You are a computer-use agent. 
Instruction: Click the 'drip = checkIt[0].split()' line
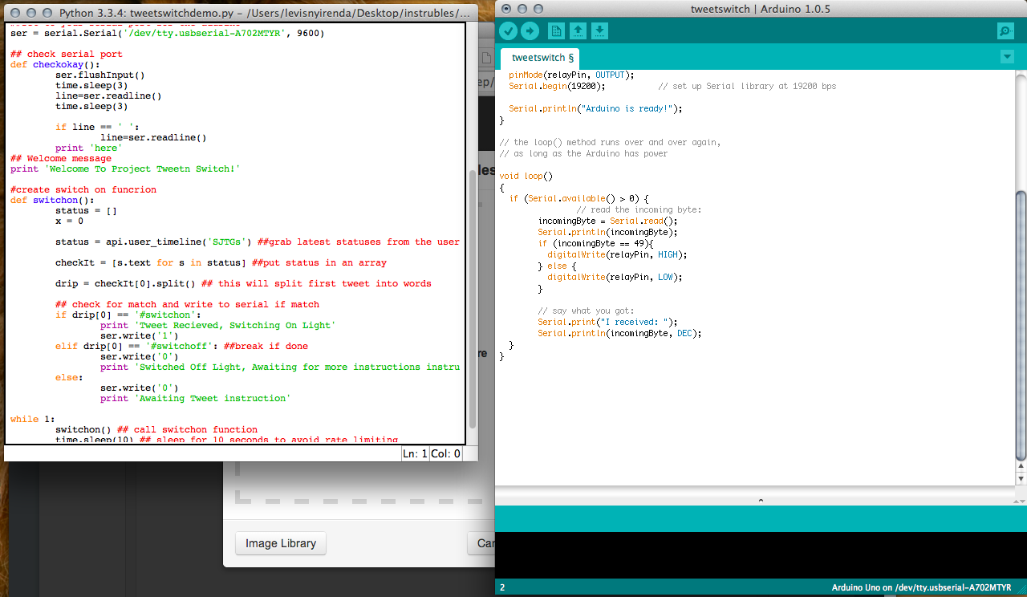pyautogui.click(x=243, y=284)
